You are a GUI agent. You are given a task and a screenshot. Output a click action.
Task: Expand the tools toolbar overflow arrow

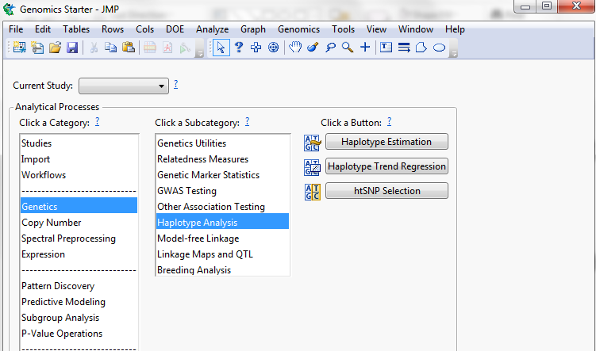(453, 50)
